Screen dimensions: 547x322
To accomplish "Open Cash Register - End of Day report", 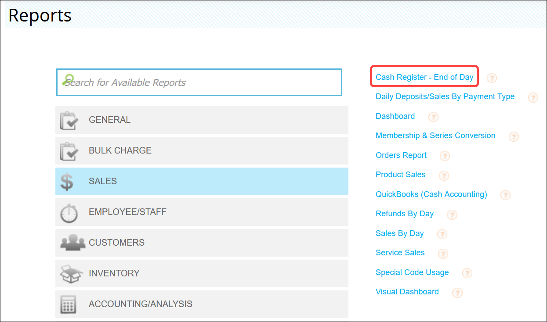I will click(x=424, y=77).
